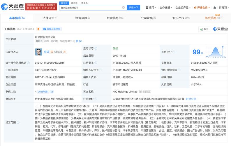231x146 pixels.
Task: Click the industry value 资本市场服务
Action: click(x=120, y=84)
